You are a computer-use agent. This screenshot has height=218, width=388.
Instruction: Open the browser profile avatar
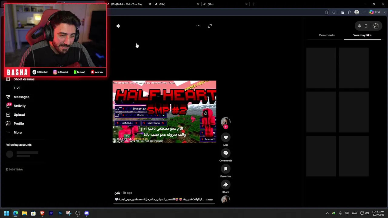357,12
